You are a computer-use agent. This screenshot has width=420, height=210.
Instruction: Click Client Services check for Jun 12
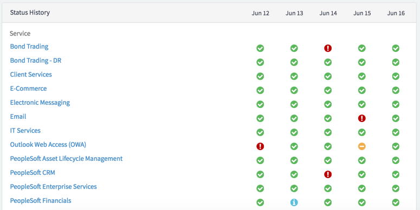point(260,76)
